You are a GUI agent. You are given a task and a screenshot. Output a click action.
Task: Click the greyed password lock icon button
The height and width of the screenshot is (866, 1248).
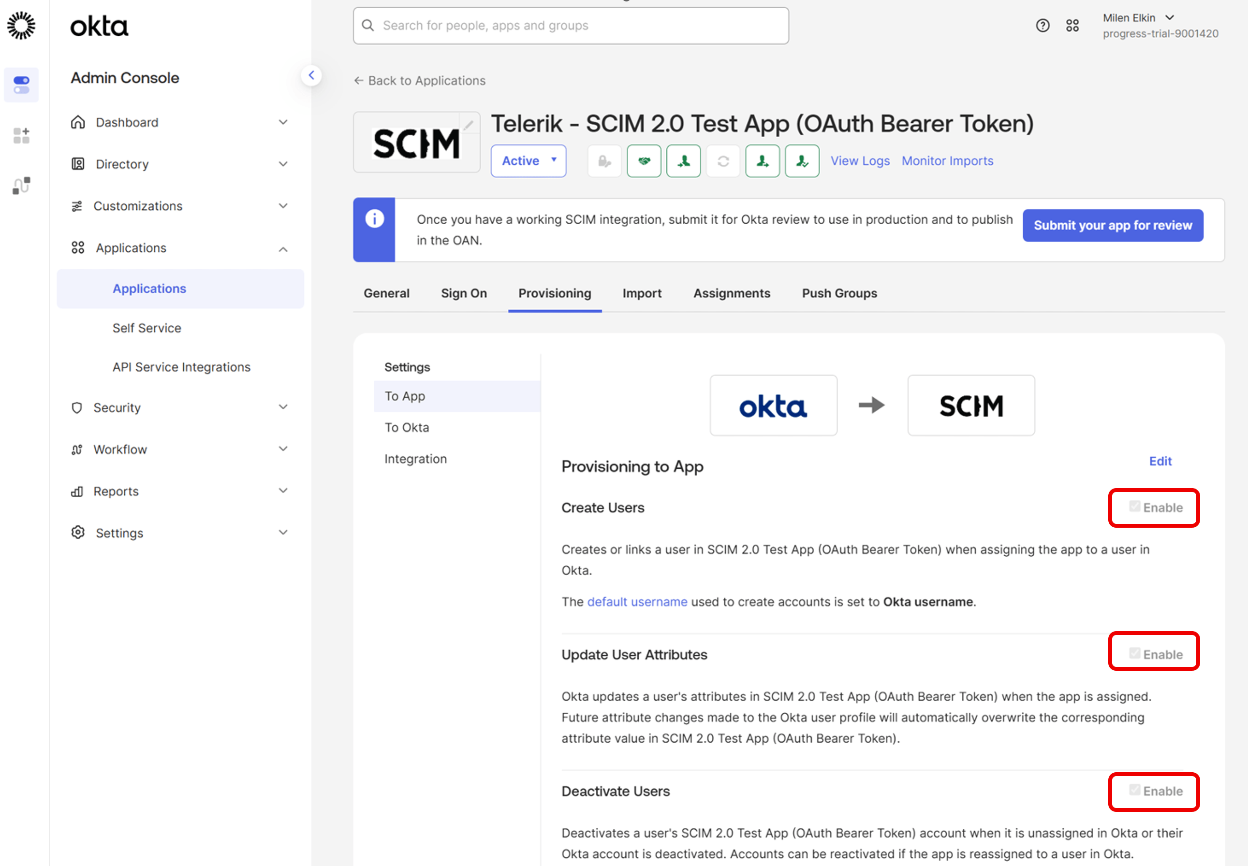coord(604,161)
